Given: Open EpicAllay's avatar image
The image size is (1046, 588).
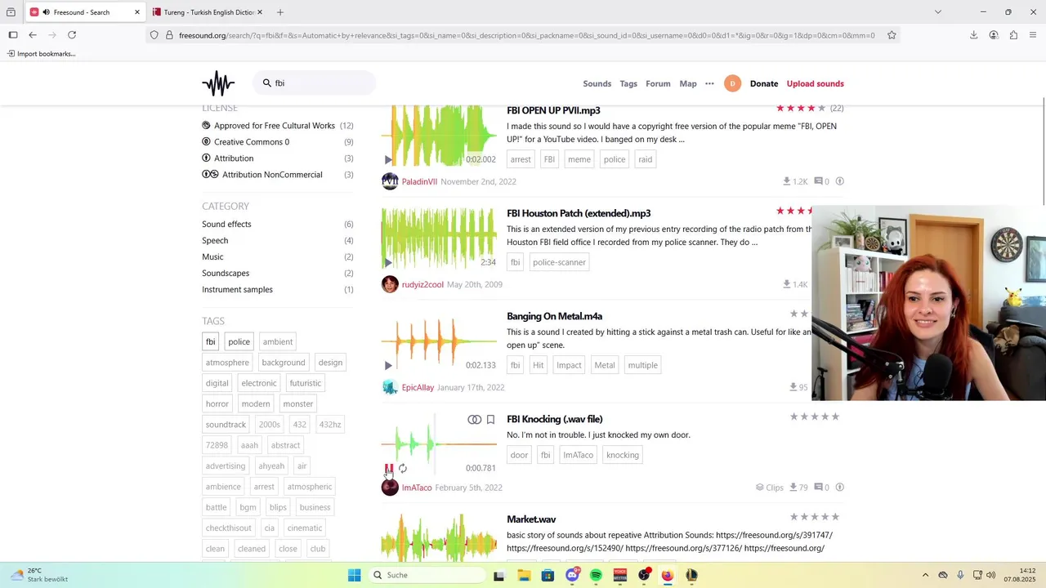Looking at the screenshot, I should 390,387.
